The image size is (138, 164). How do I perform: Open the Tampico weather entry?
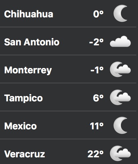(x=68, y=97)
